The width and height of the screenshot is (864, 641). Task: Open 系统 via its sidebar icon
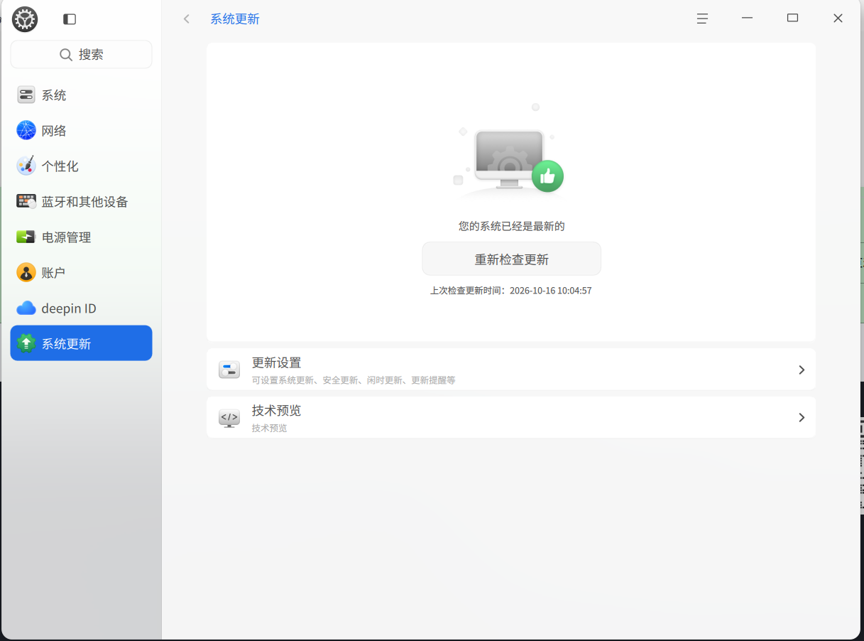pos(26,95)
